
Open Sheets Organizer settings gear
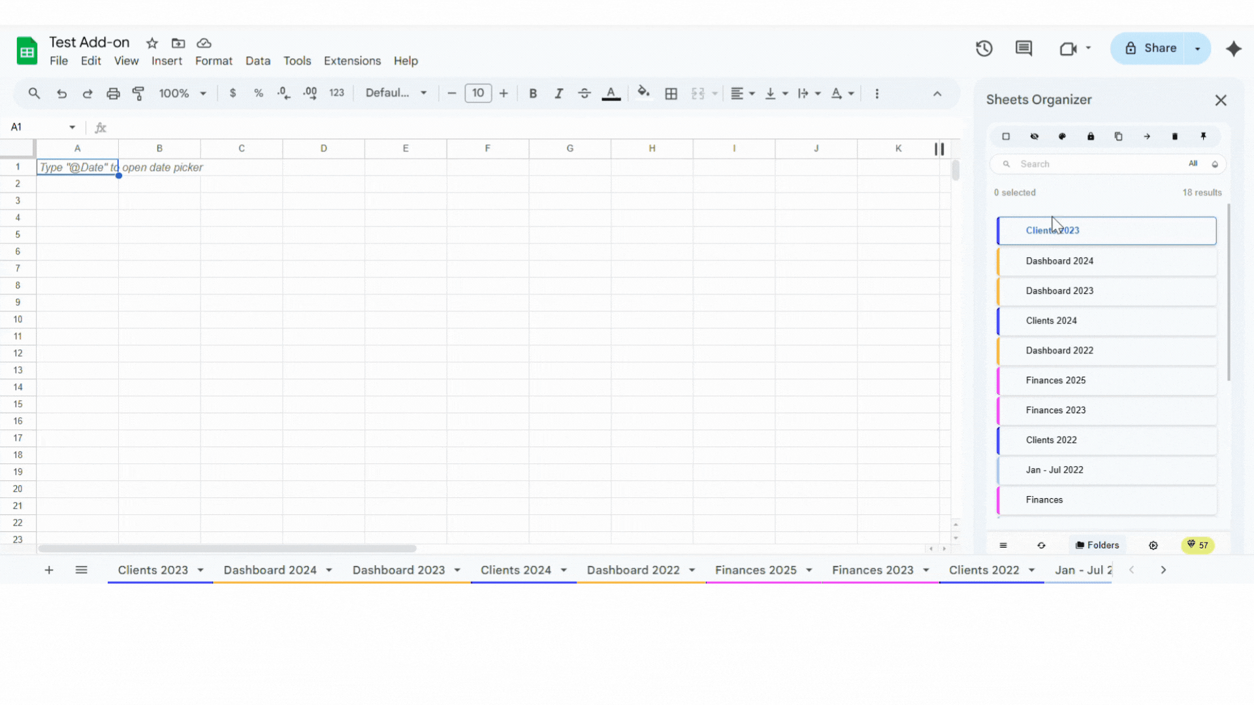[x=1153, y=545]
